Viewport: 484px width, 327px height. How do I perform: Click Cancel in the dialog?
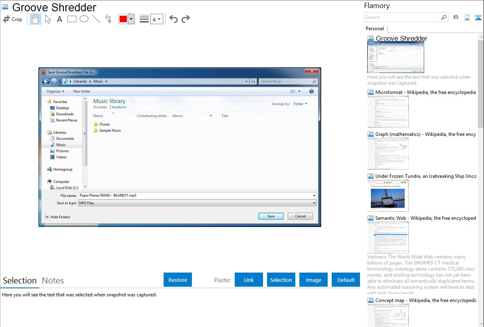(300, 216)
